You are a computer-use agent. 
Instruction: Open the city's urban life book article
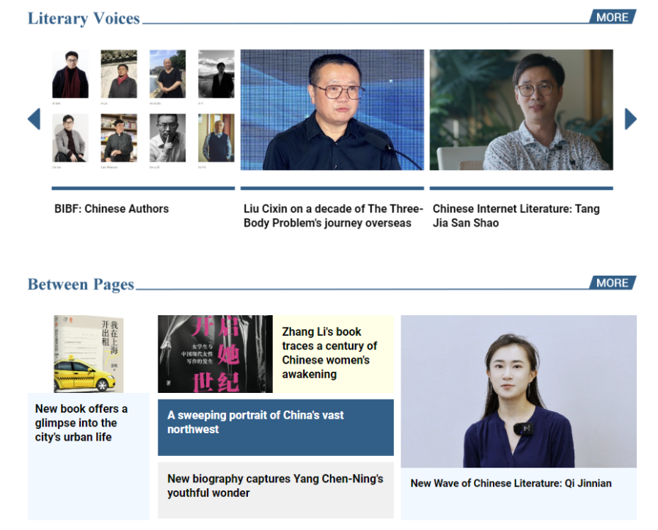(x=81, y=423)
